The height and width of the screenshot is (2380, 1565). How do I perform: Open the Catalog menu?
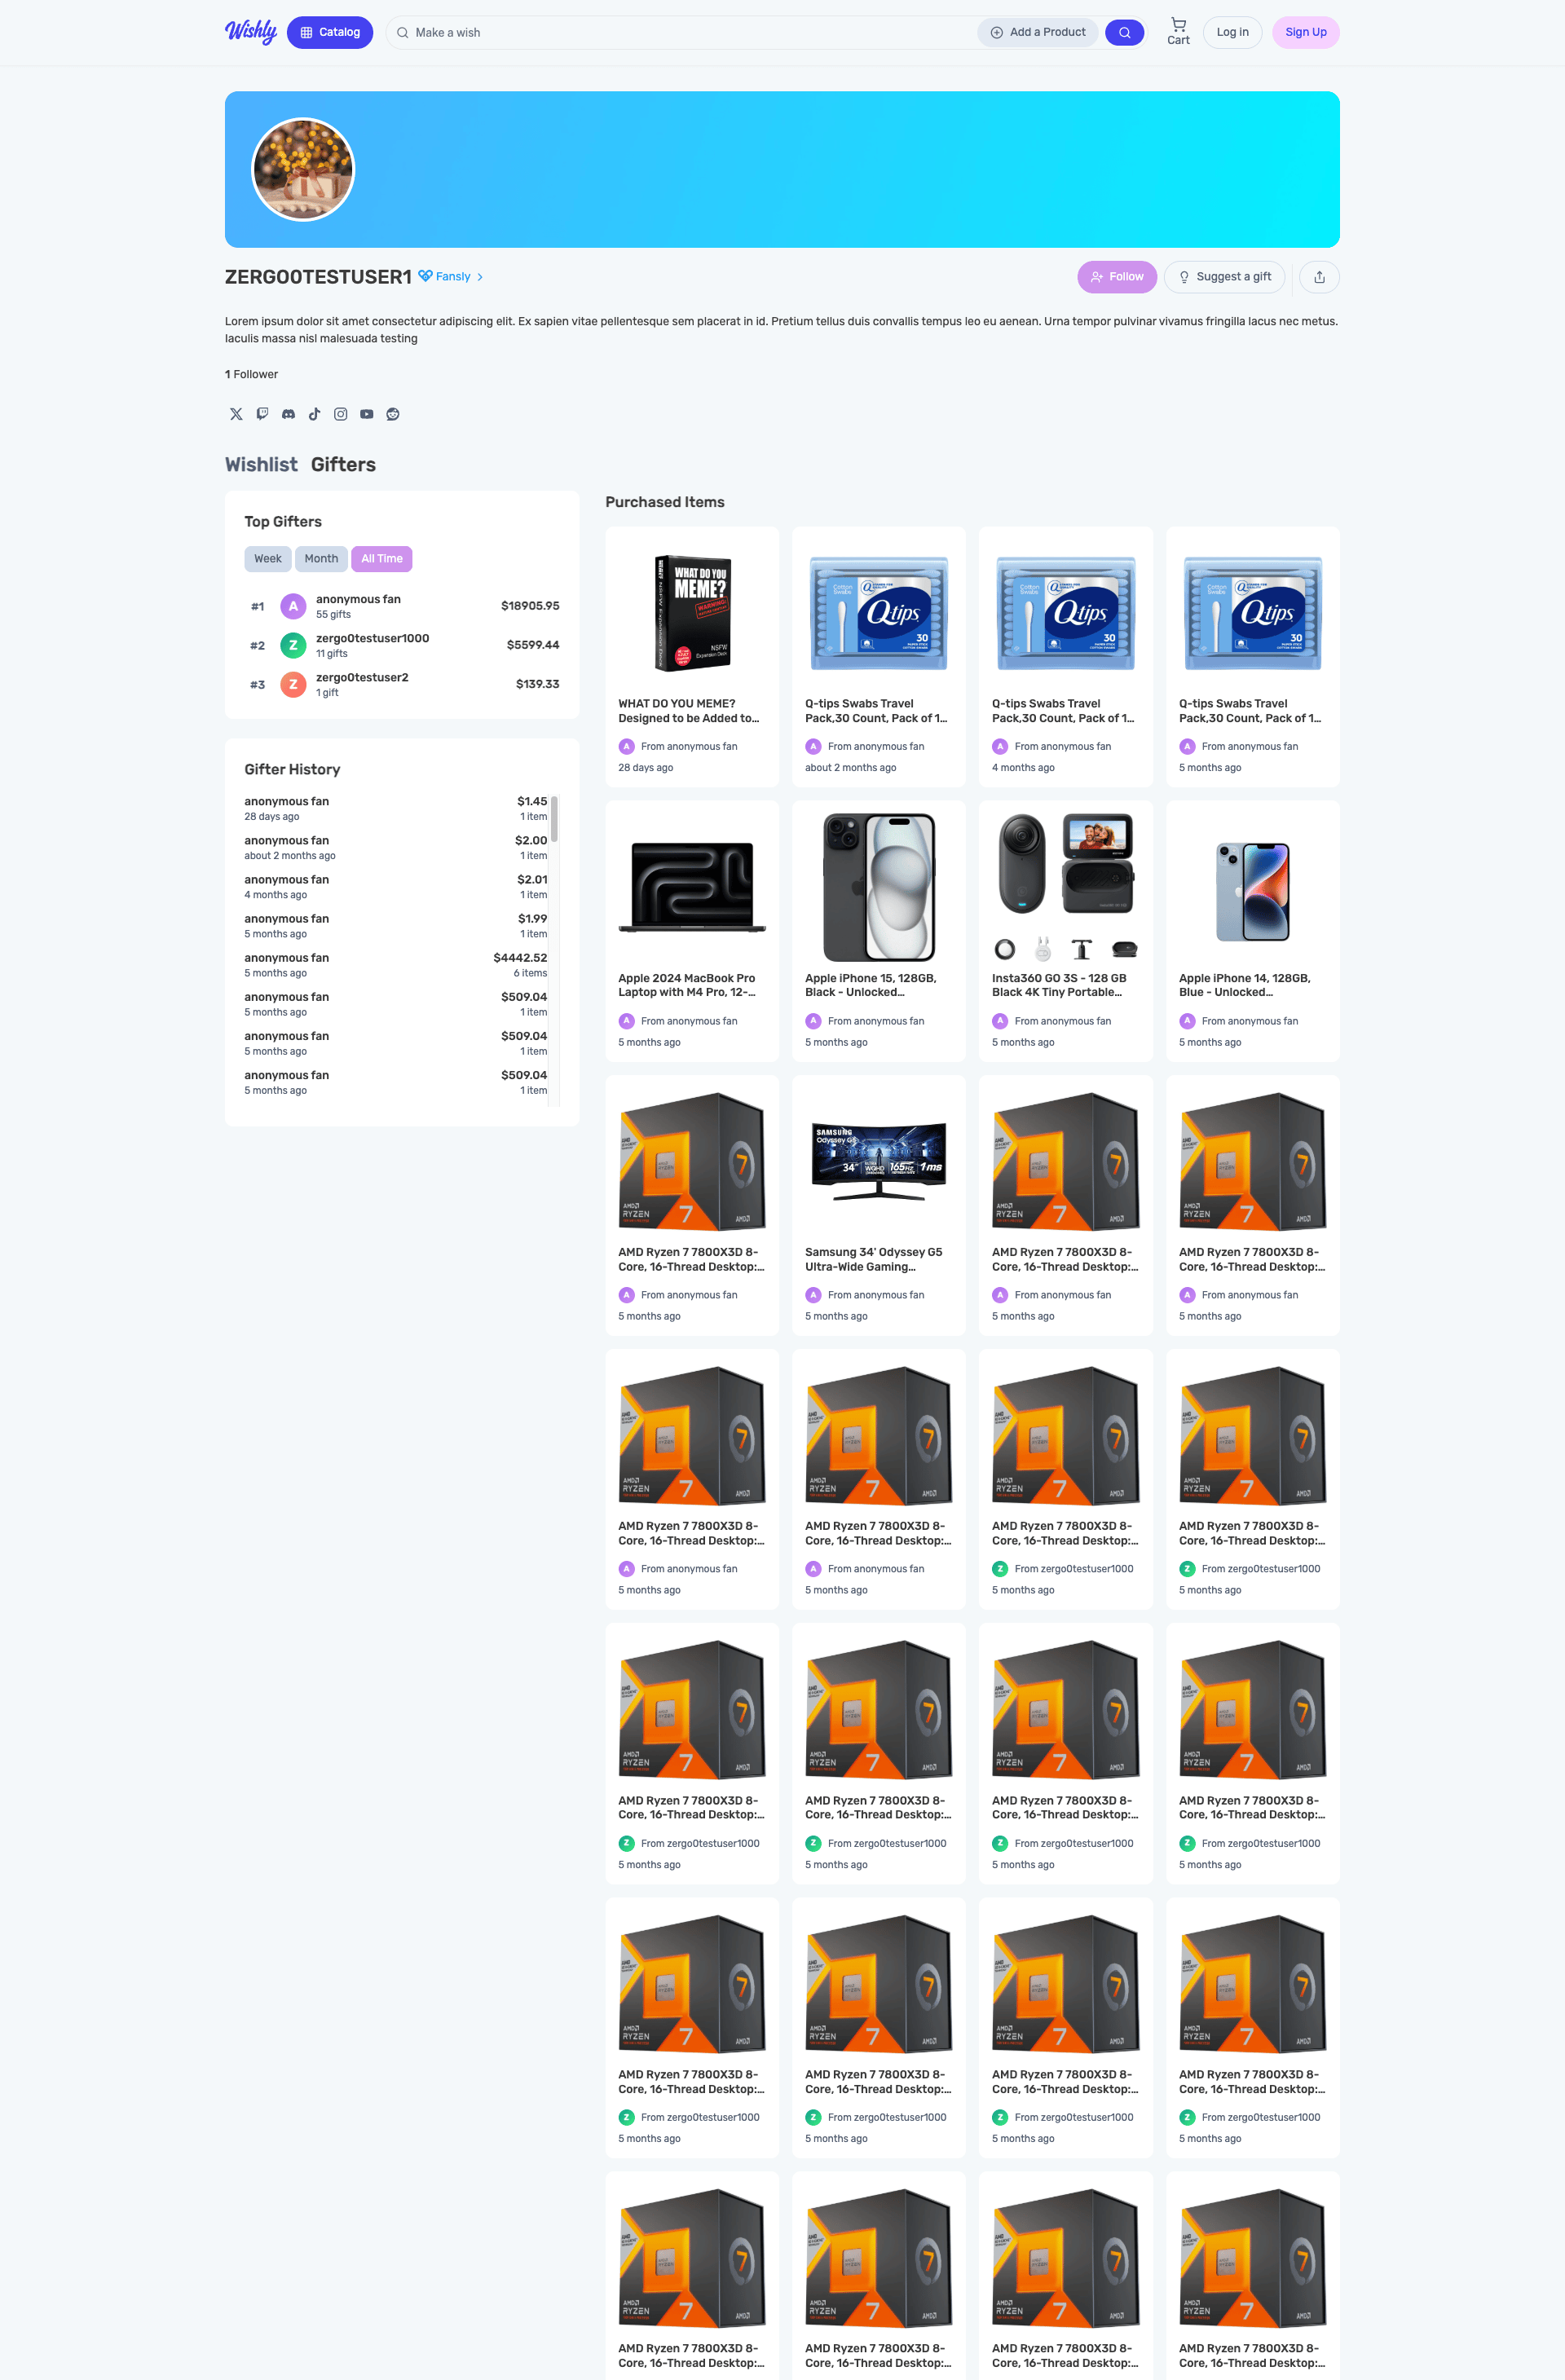point(330,32)
